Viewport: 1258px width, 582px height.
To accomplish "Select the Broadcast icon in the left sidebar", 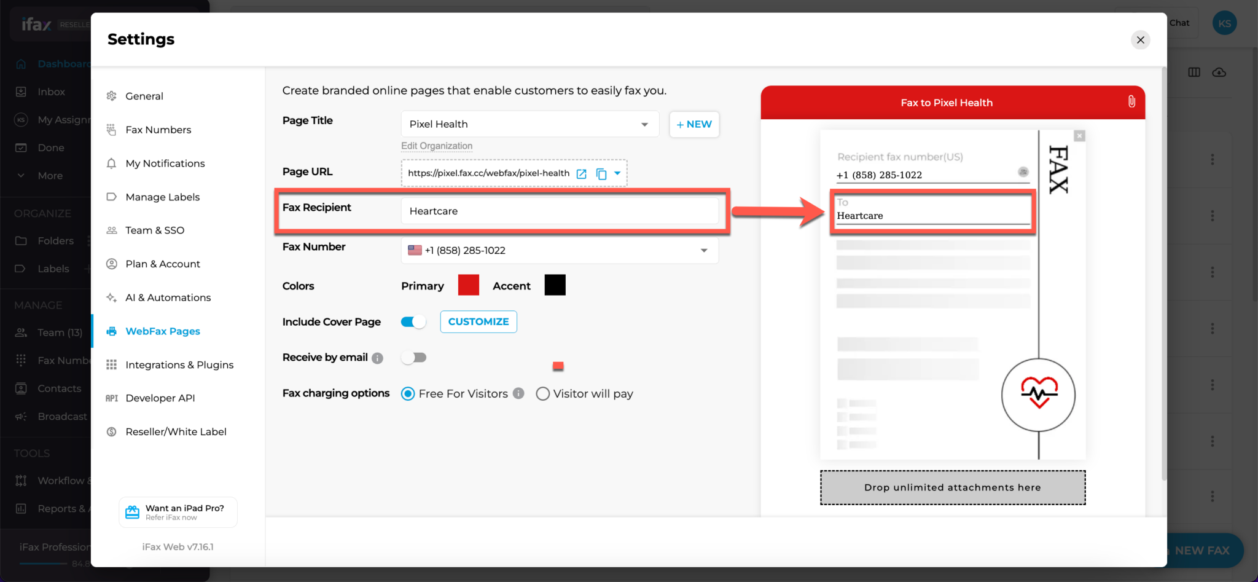I will click(21, 416).
